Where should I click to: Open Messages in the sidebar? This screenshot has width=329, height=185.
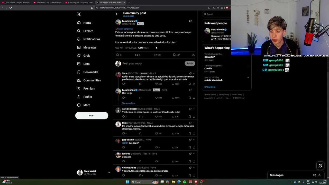click(87, 47)
